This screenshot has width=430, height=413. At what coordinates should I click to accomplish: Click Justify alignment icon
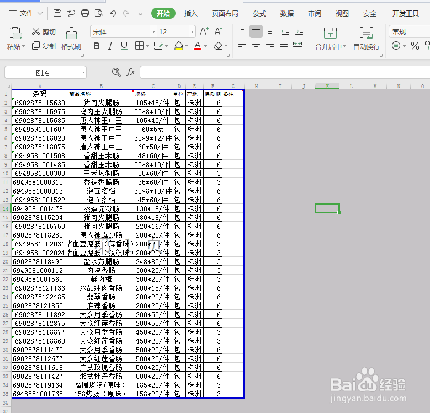coord(284,46)
